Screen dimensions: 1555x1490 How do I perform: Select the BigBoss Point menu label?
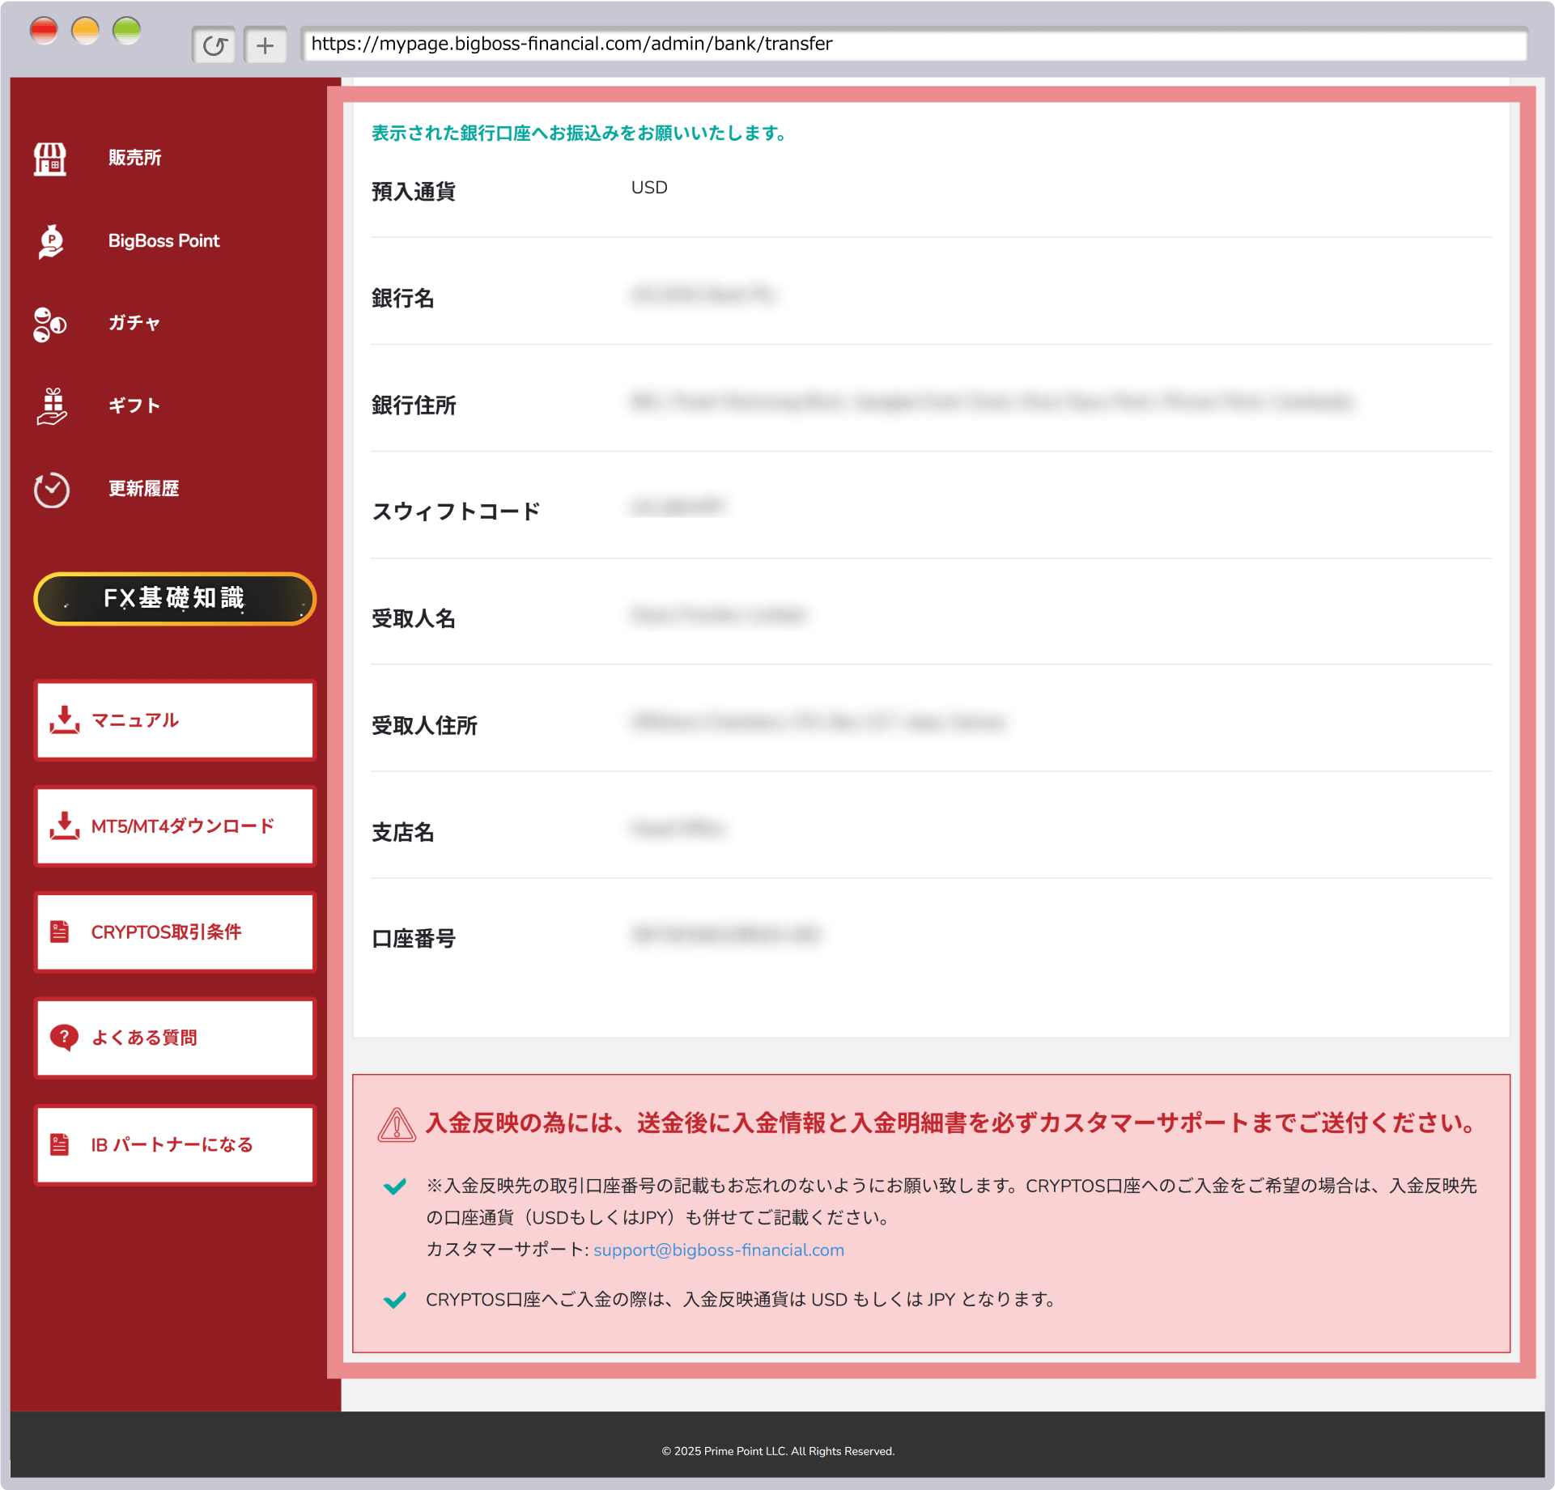click(164, 241)
